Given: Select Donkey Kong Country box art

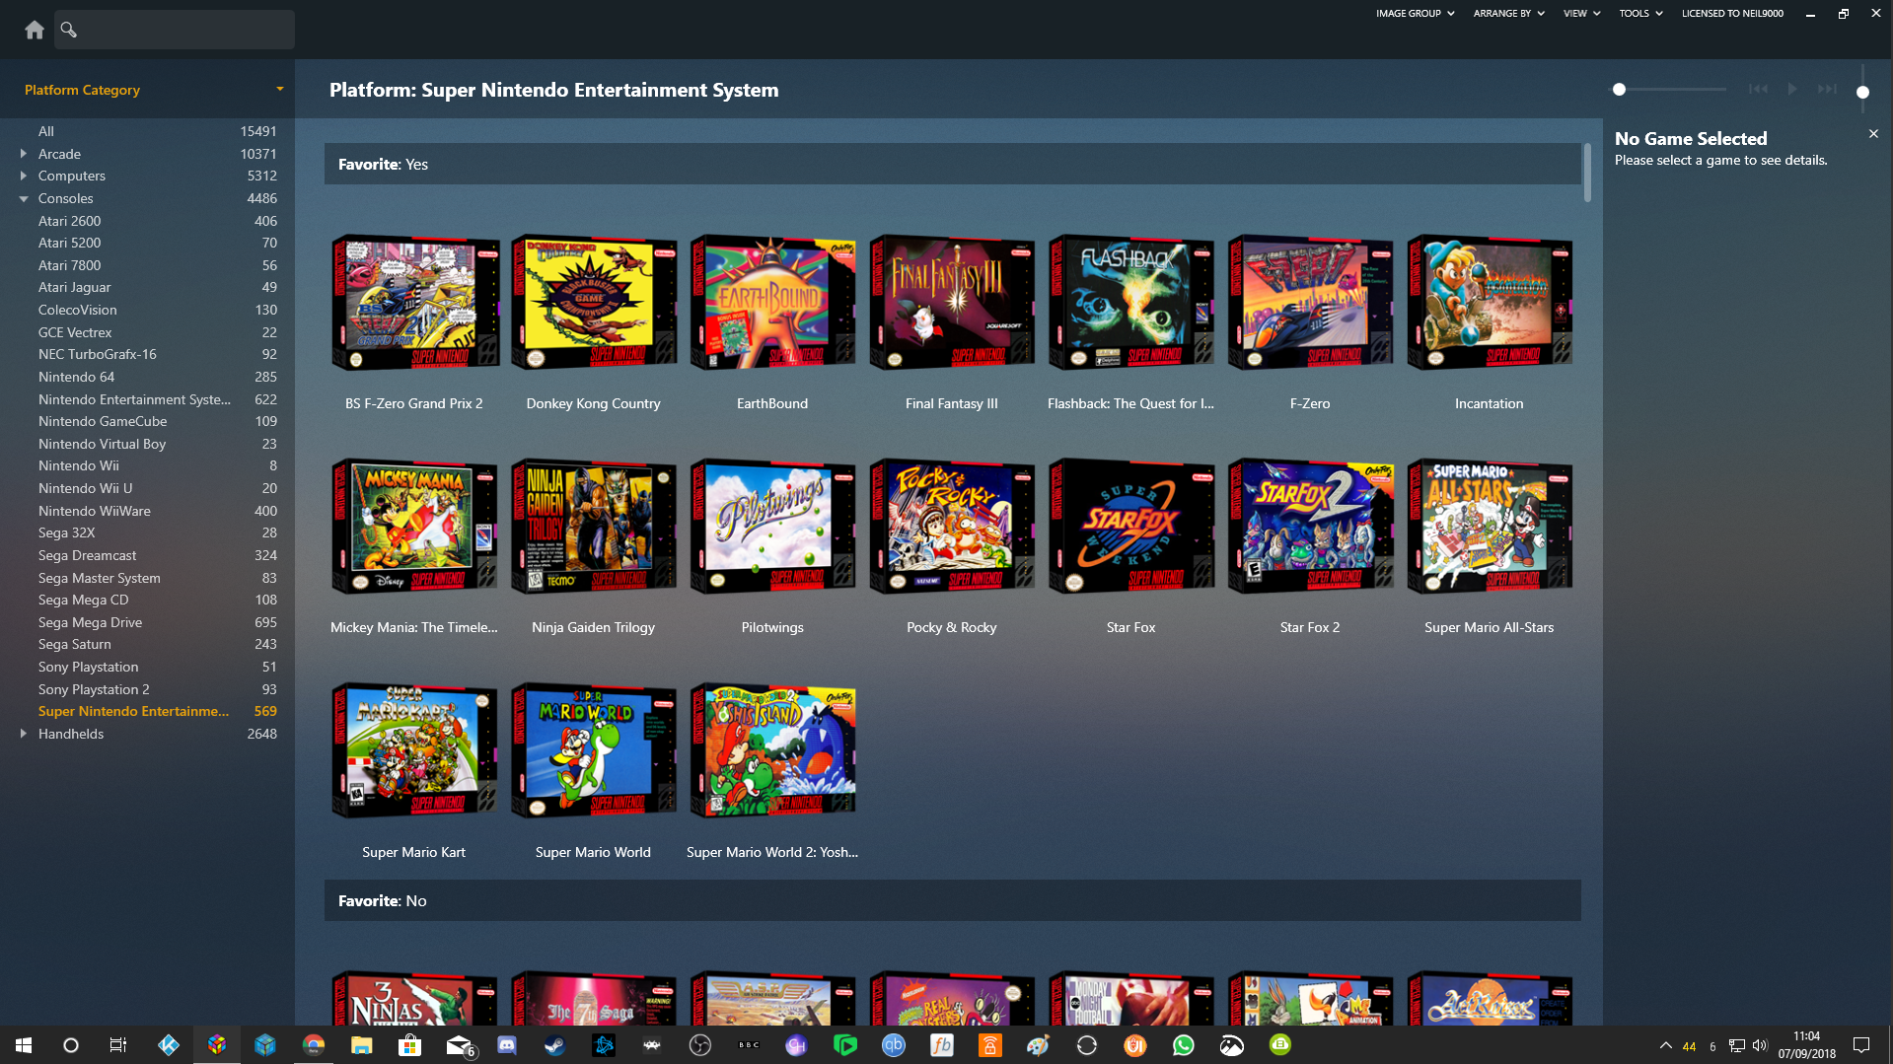Looking at the screenshot, I should point(594,303).
